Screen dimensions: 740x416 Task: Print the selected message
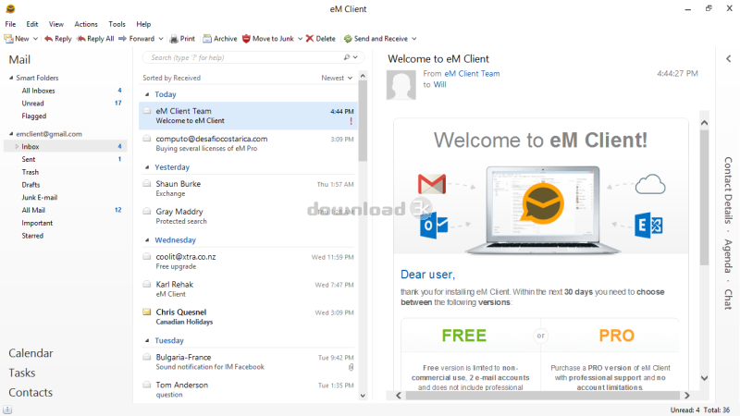tap(182, 39)
